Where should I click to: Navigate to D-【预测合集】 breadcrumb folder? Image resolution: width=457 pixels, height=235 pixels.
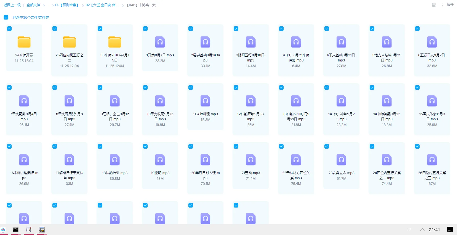(x=67, y=5)
